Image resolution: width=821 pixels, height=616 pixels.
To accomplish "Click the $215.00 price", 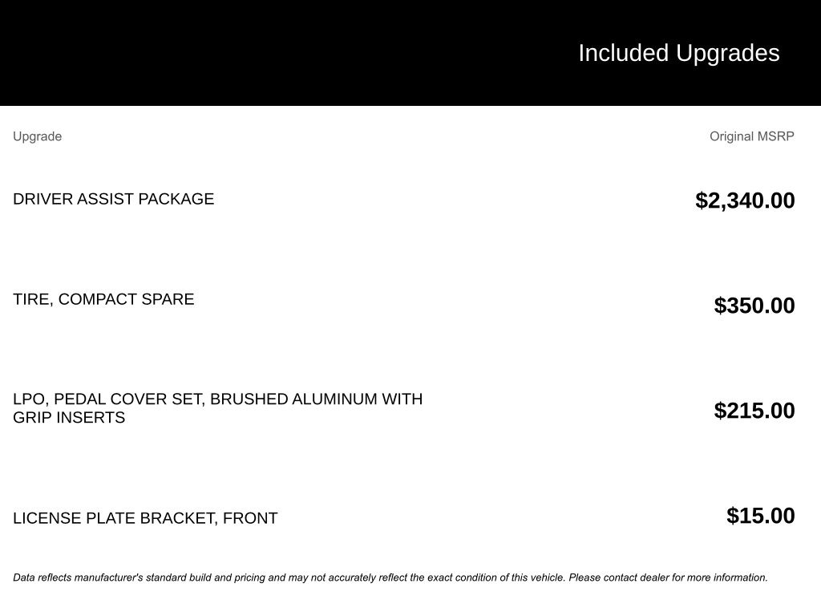I will (754, 411).
